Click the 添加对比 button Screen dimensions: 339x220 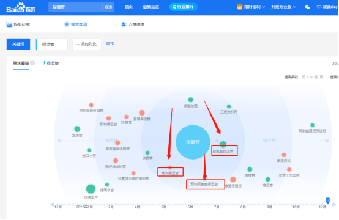point(87,44)
